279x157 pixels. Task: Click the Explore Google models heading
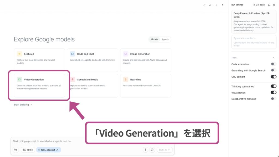[x=44, y=39]
